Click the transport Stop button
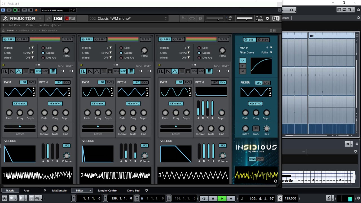361x203 pixels. point(213,198)
